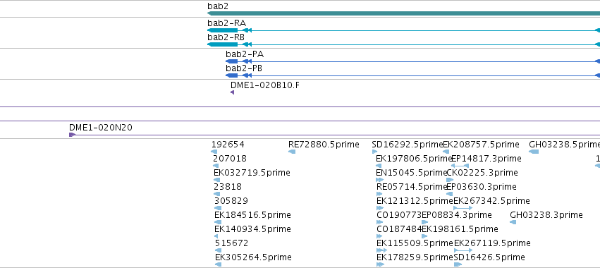Select the EK267342.5prime spliced feature
The height and width of the screenshot is (268, 600).
(463, 208)
